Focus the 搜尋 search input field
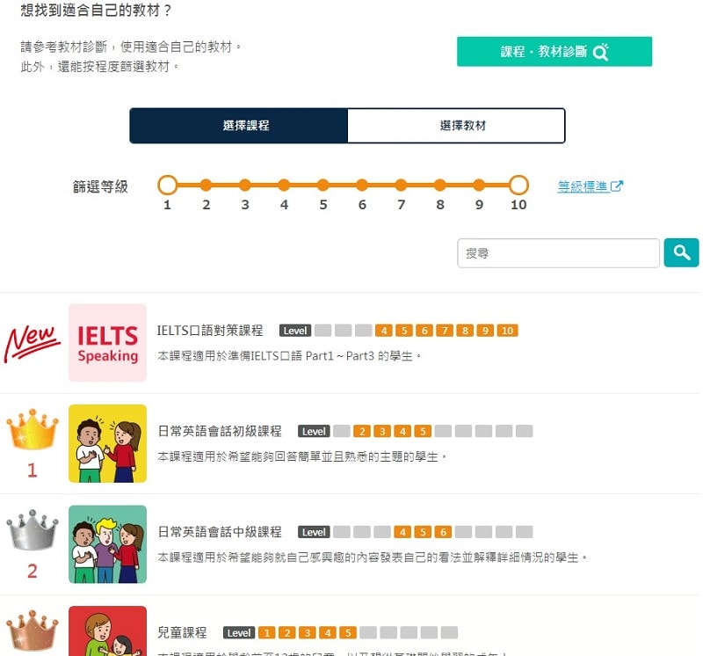Viewport: 703px width, 656px height. [558, 253]
